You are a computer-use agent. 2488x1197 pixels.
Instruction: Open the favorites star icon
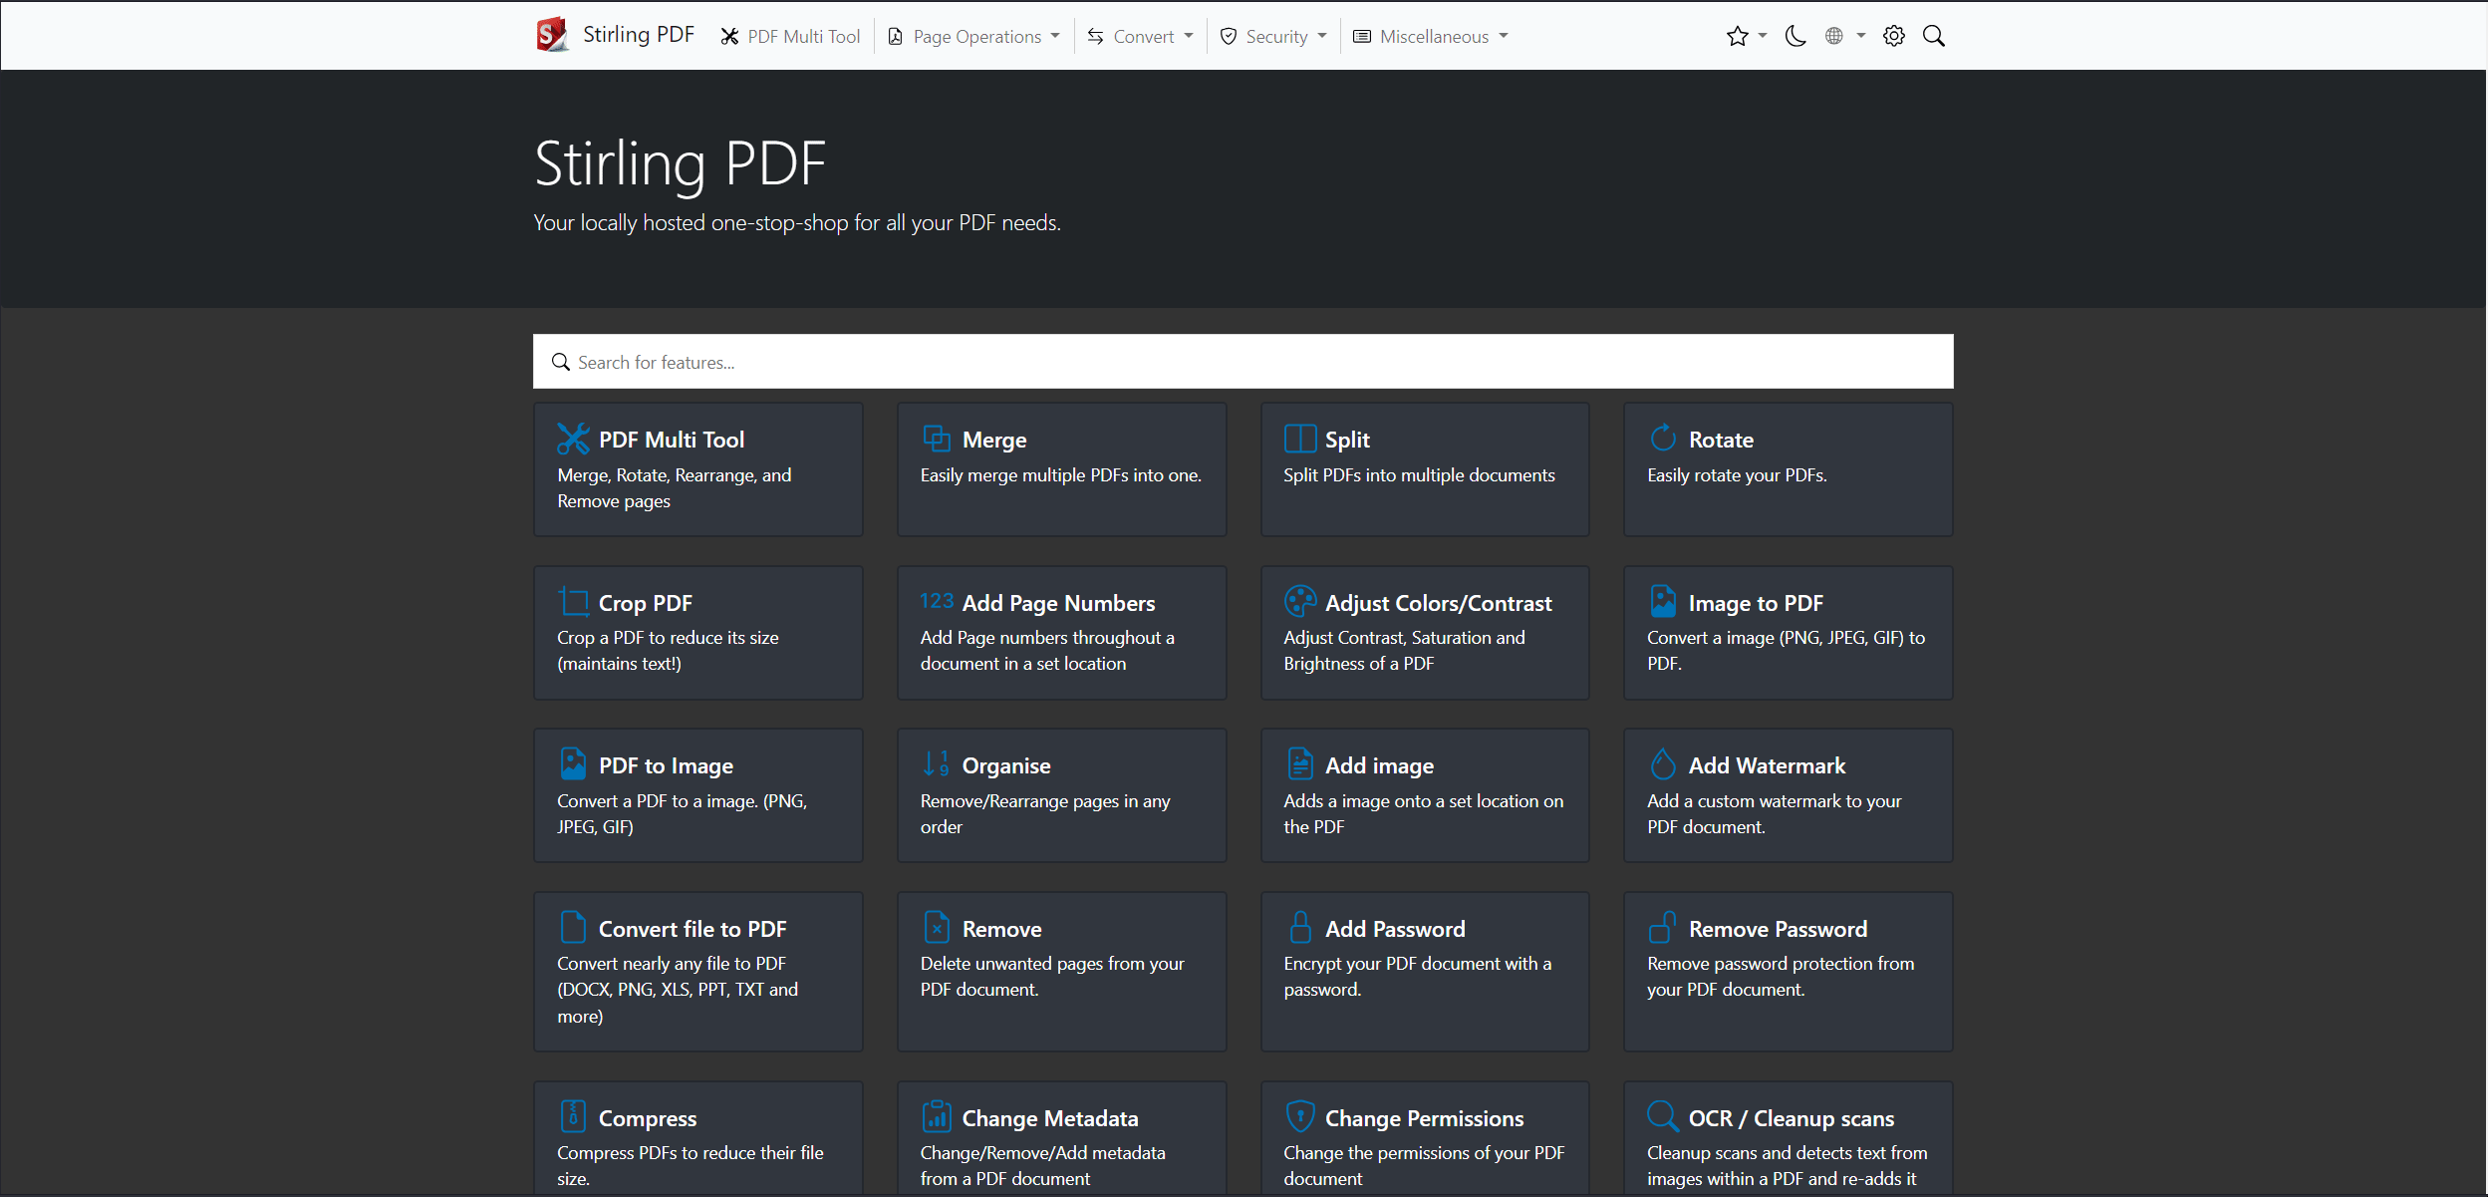pyautogui.click(x=1737, y=36)
